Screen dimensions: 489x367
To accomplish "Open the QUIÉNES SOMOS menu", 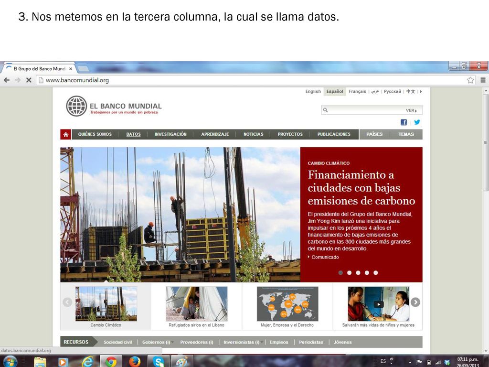I will pyautogui.click(x=95, y=134).
